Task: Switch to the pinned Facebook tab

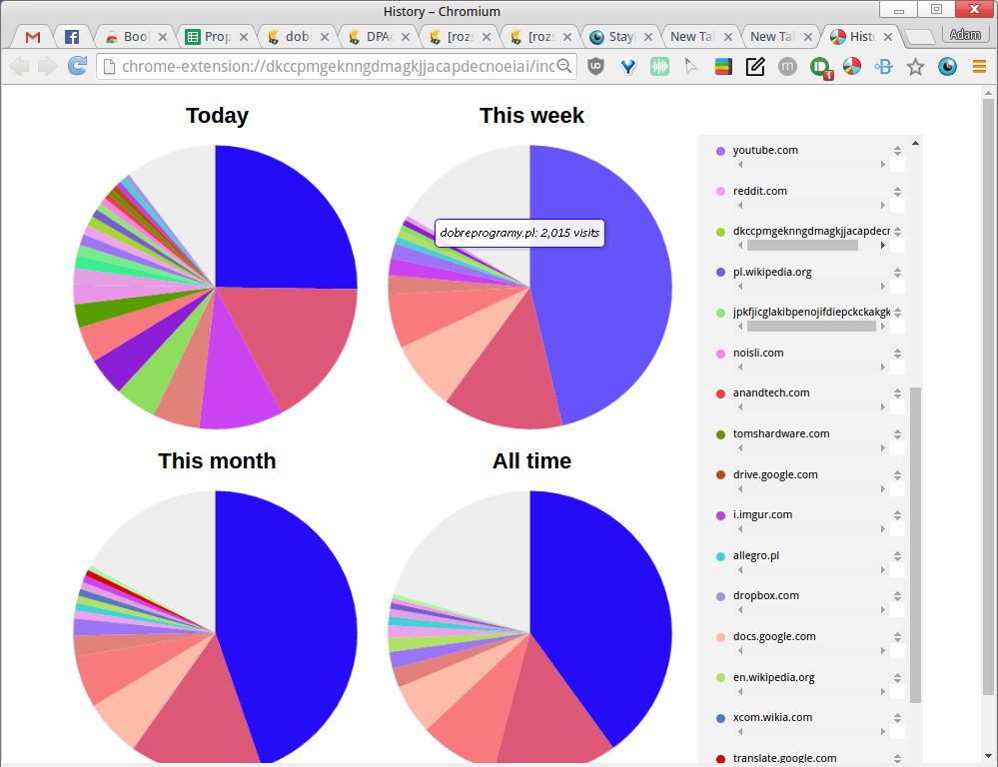Action: tap(72, 37)
